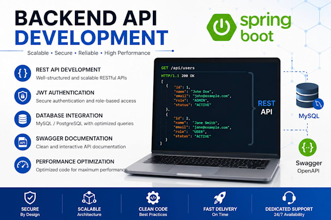This screenshot has height=220, width=331.
Task: Click the "USER" role value
Action: tap(199, 132)
